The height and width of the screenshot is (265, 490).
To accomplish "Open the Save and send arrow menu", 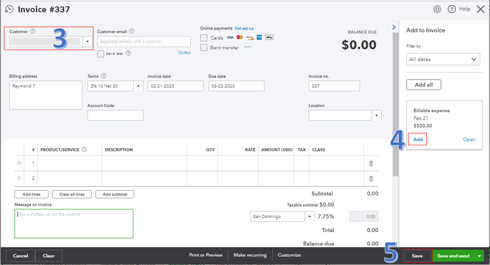I will [x=479, y=256].
